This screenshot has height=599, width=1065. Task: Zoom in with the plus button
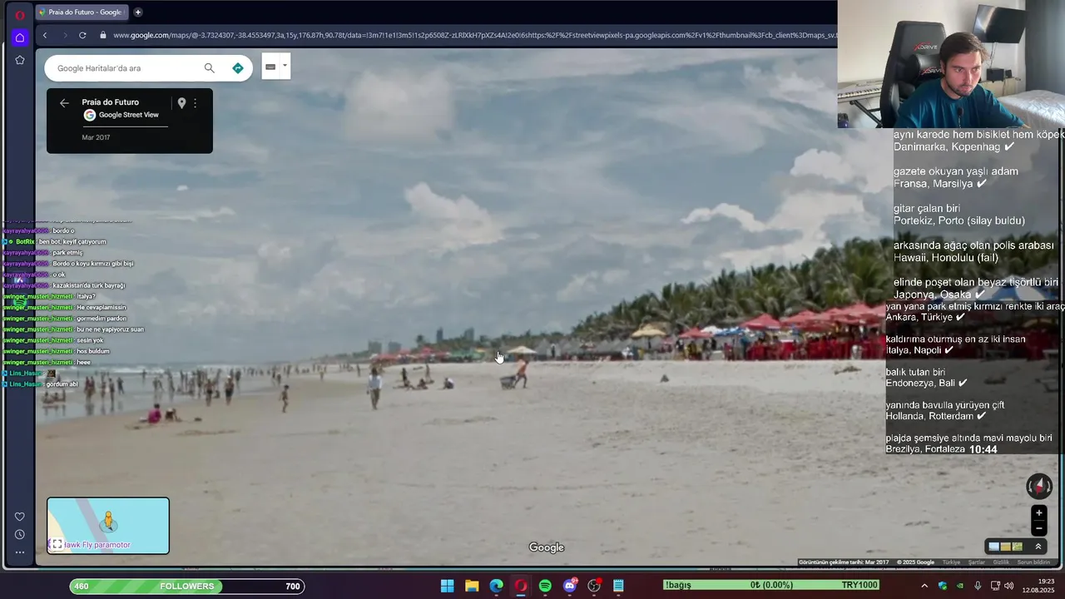click(1038, 513)
